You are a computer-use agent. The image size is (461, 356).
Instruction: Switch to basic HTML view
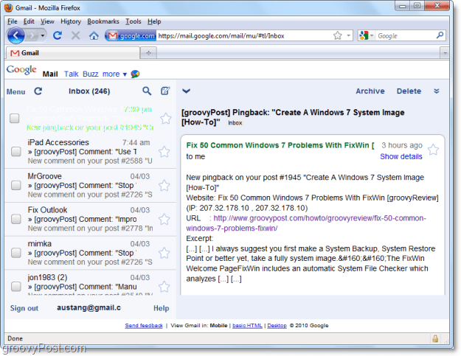click(x=247, y=326)
